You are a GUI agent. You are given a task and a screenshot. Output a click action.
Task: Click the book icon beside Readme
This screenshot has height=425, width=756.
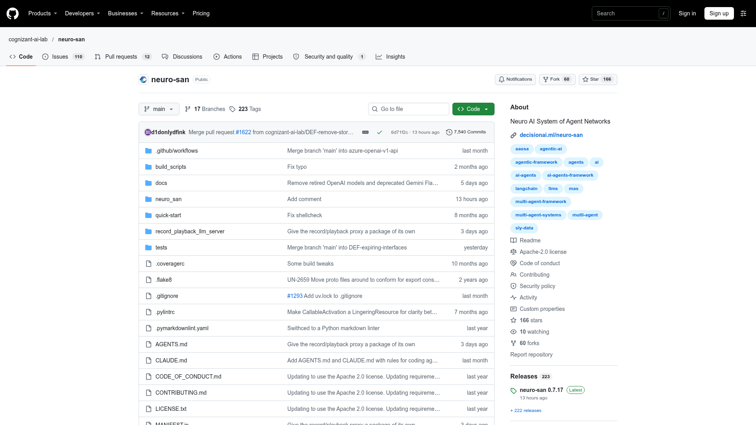coord(513,240)
